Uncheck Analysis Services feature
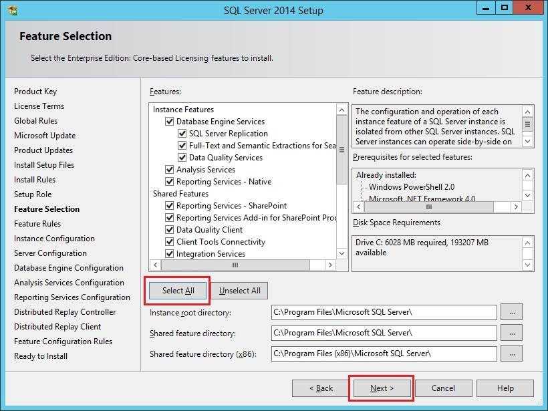Image resolution: width=548 pixels, height=411 pixels. tap(170, 170)
